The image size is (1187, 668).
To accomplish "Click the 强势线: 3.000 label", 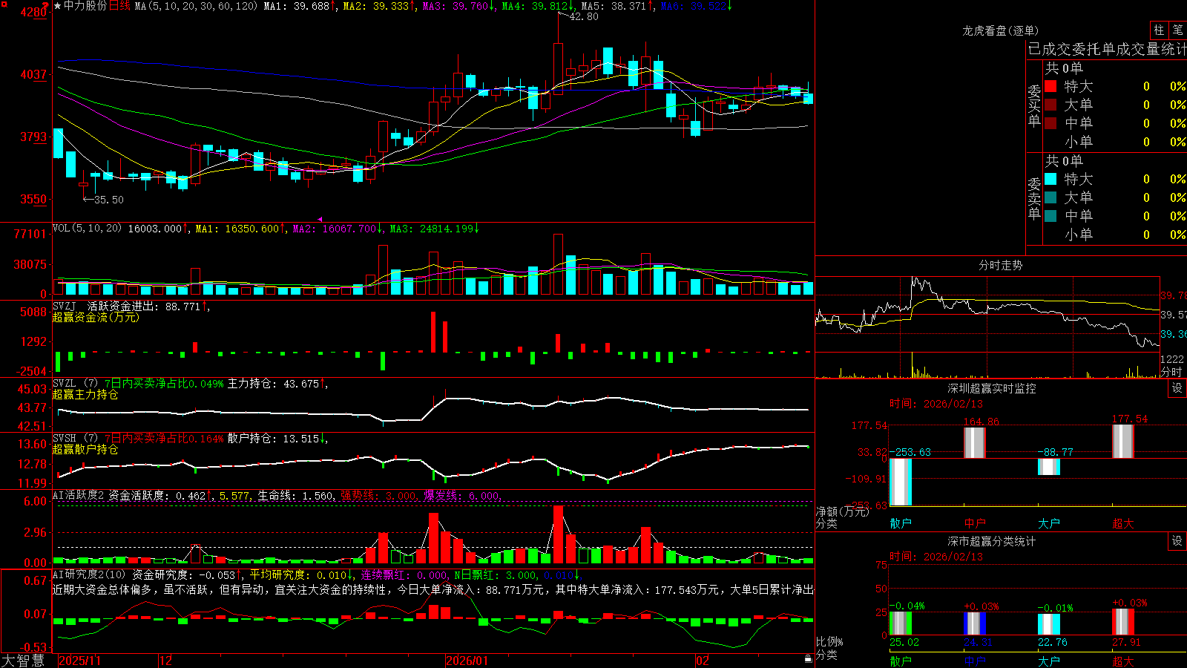I will [x=378, y=496].
